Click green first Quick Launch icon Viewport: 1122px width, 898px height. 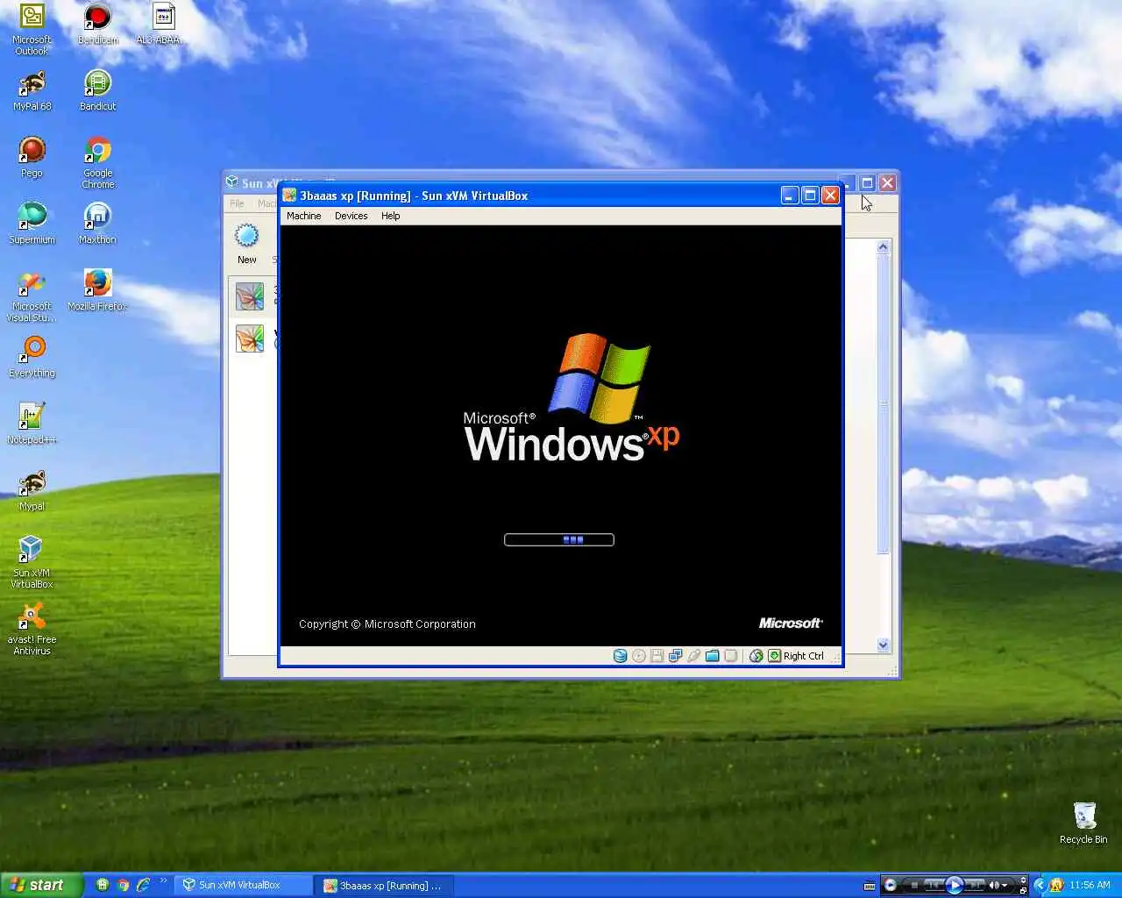[x=103, y=886]
